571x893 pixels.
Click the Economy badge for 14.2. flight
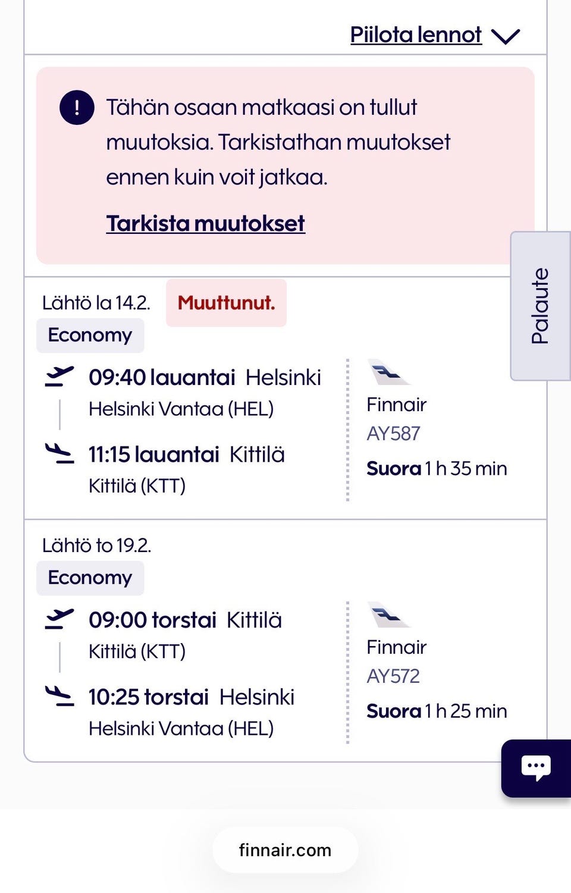(90, 336)
